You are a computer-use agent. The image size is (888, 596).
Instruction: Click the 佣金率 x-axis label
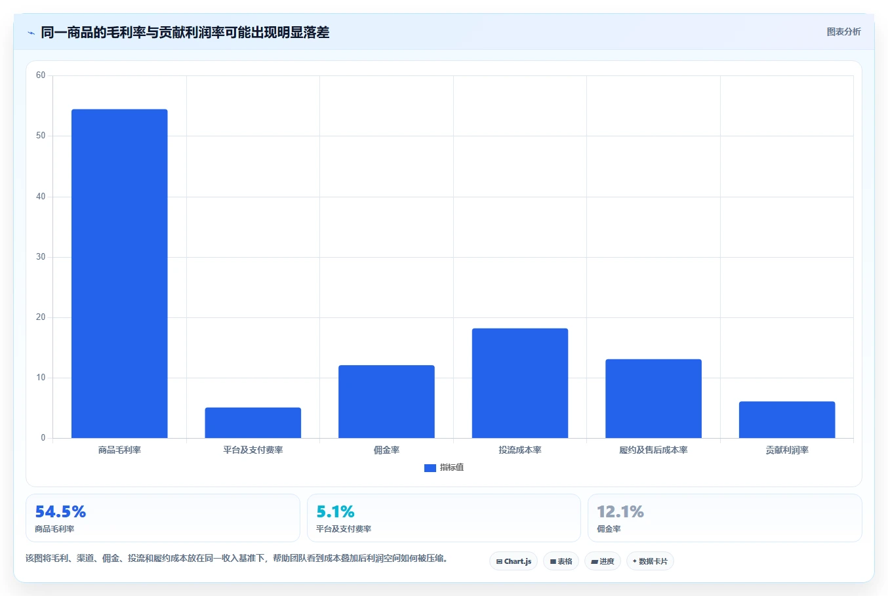[386, 450]
